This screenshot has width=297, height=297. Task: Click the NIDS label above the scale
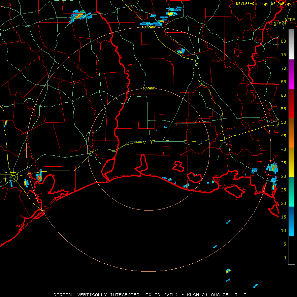tap(290, 20)
